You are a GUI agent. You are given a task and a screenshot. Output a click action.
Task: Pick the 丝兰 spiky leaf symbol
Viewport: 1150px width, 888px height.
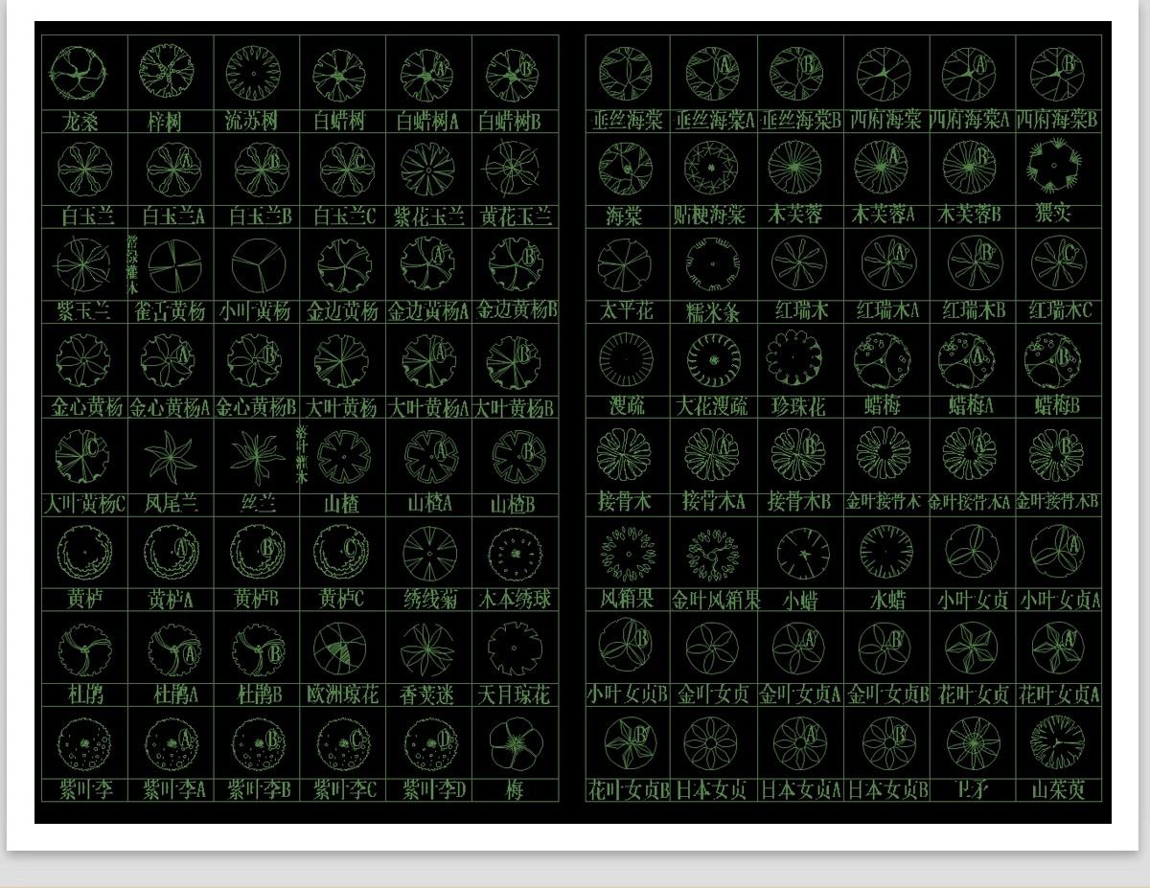point(257,457)
